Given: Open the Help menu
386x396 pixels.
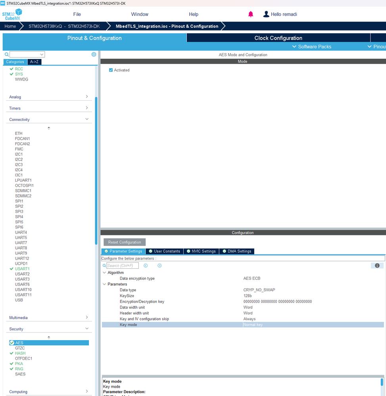Looking at the screenshot, I should pyautogui.click(x=194, y=14).
